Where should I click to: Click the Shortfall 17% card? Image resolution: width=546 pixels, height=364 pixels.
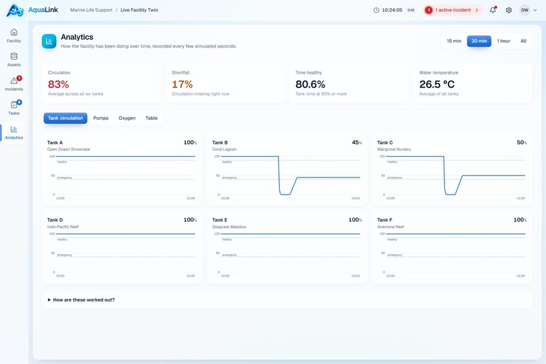click(x=226, y=83)
